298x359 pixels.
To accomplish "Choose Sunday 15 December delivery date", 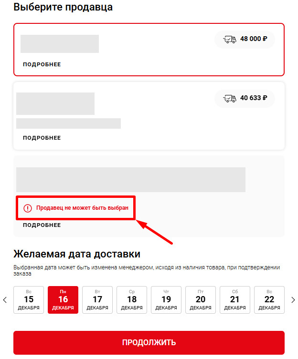I will click(x=29, y=300).
